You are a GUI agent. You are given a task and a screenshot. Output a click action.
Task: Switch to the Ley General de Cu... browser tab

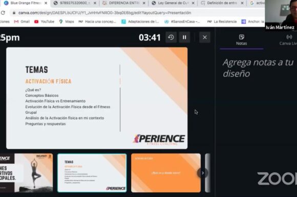pyautogui.click(x=173, y=3)
